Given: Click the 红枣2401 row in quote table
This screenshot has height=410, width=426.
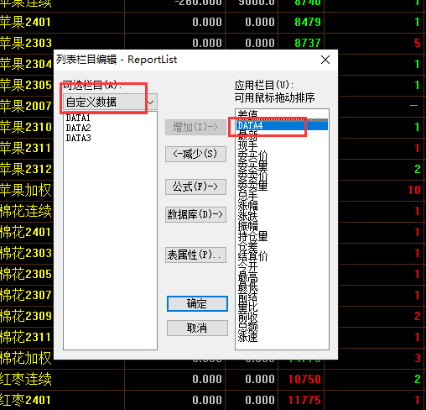Looking at the screenshot, I should click(x=213, y=400).
